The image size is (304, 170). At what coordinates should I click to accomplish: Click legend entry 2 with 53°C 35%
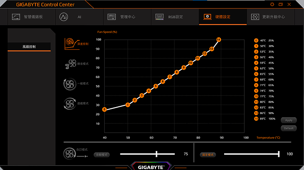coord(264,52)
